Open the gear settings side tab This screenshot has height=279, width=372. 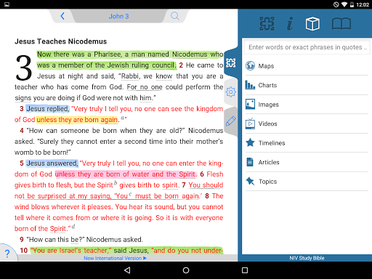pyautogui.click(x=231, y=92)
